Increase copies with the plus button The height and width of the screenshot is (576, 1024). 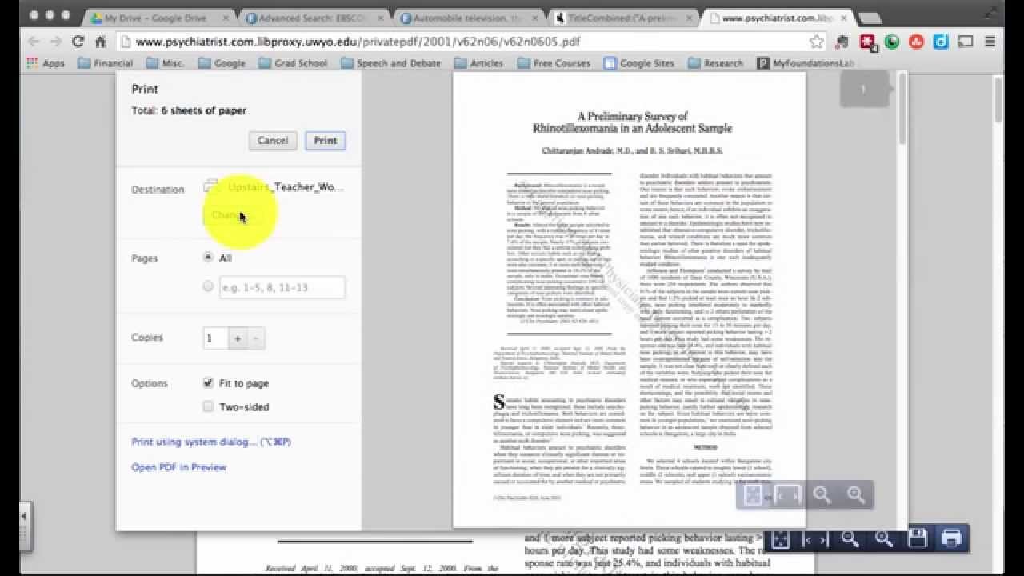point(238,338)
